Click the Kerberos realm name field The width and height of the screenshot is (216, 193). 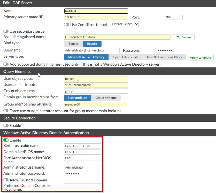(82, 146)
